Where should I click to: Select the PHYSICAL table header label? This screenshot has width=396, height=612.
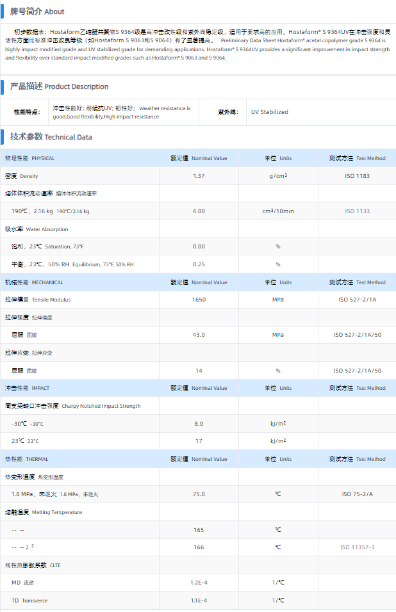tap(30, 158)
